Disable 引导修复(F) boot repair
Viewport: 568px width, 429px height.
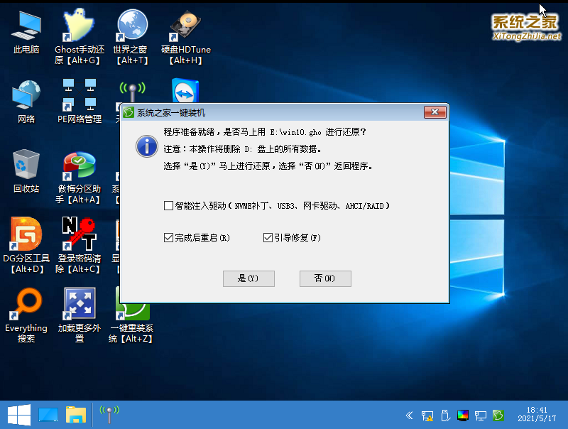pyautogui.click(x=268, y=237)
